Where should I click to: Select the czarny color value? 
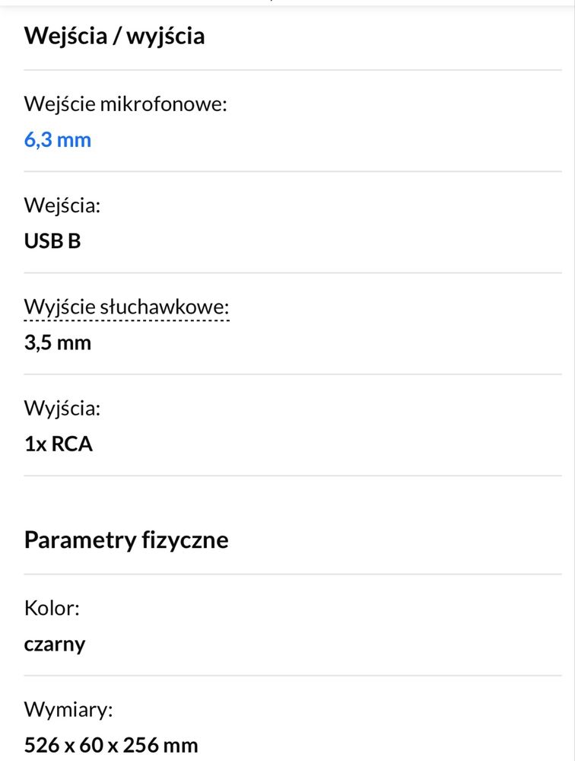55,645
